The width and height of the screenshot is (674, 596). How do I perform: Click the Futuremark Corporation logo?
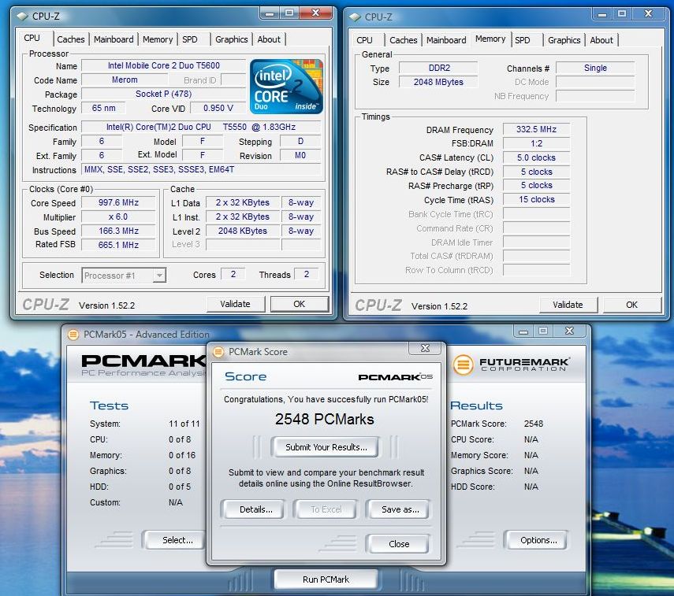(x=512, y=365)
